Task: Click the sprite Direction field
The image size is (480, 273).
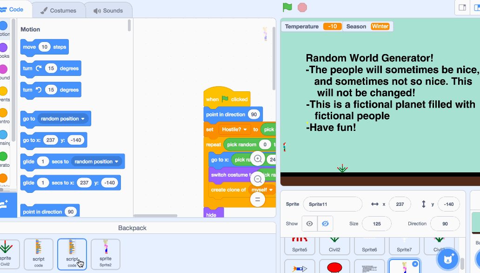Action: point(445,224)
